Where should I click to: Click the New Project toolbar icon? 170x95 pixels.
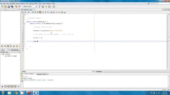6,7
